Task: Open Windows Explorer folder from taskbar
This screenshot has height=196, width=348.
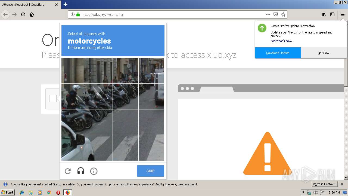Action: point(31,192)
